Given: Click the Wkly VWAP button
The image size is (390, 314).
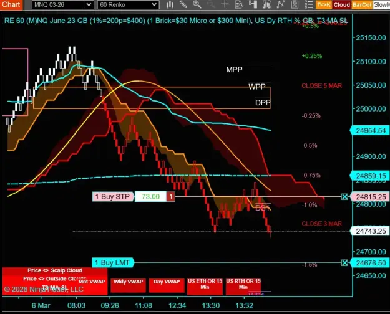Looking at the screenshot, I should click(x=128, y=285).
